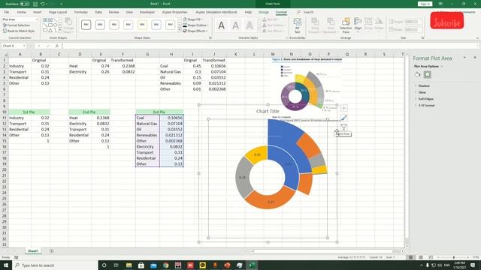Expand the Glow section
This screenshot has width=481, height=270.
[x=422, y=92]
